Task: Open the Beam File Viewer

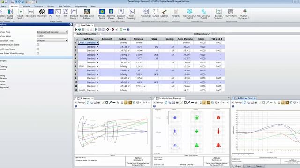Action: click(111, 14)
